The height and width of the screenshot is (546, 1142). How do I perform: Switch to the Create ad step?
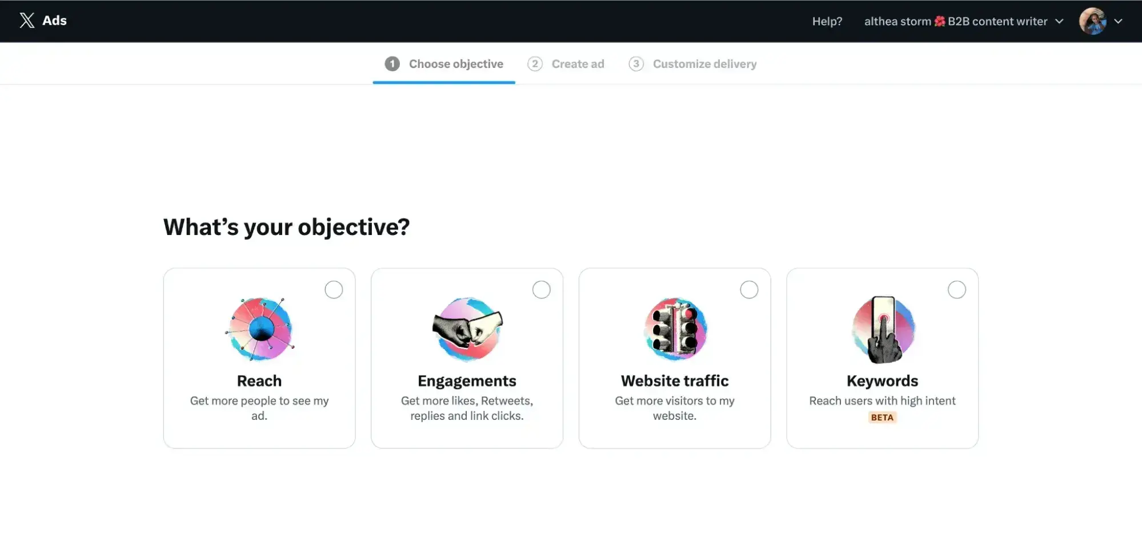(578, 63)
